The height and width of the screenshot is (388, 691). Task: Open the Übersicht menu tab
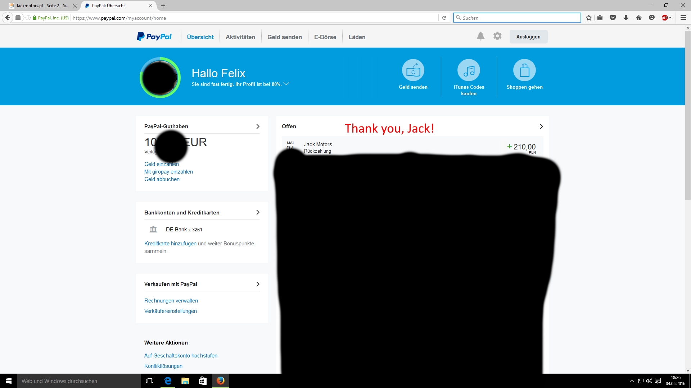pos(200,37)
